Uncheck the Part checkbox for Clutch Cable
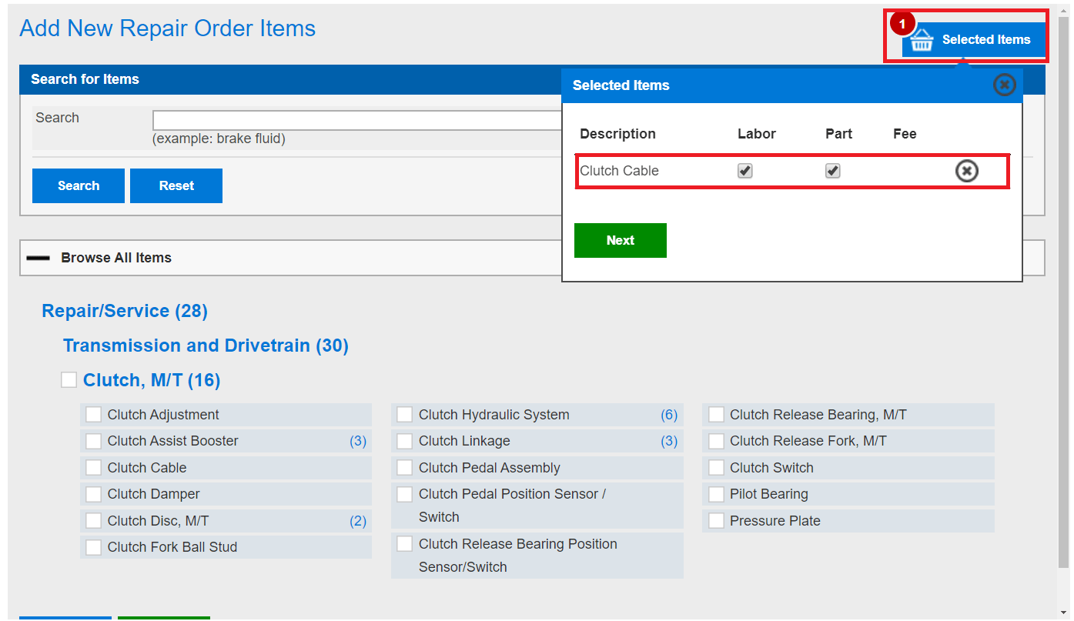 (x=832, y=170)
